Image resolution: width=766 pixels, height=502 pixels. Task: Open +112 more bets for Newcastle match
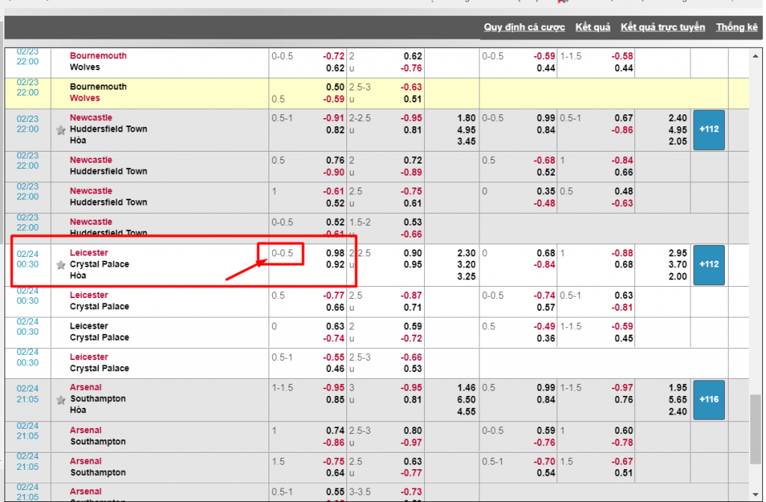(x=709, y=130)
